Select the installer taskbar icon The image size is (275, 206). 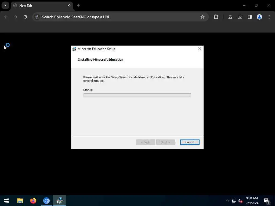coord(60,201)
